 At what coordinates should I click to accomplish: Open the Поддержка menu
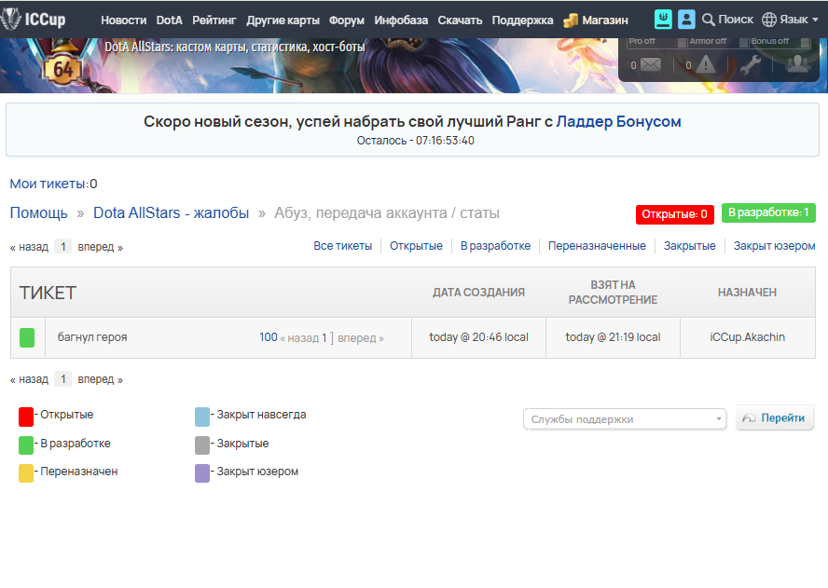click(x=522, y=21)
